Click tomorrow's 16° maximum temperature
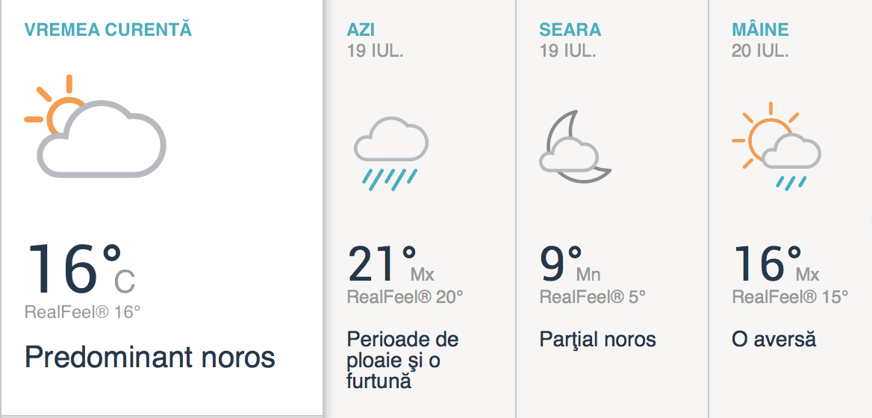This screenshot has width=872, height=418. [x=775, y=264]
